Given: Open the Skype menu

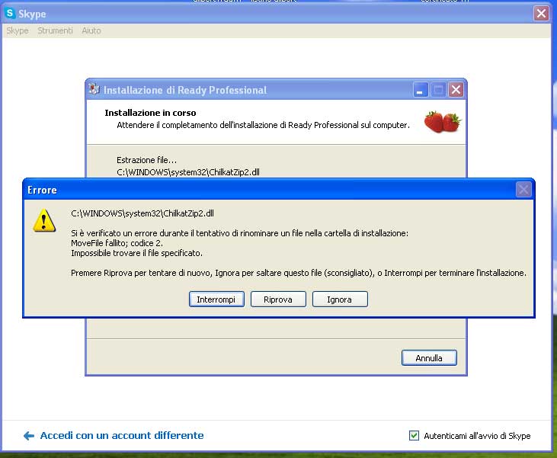Looking at the screenshot, I should [18, 30].
